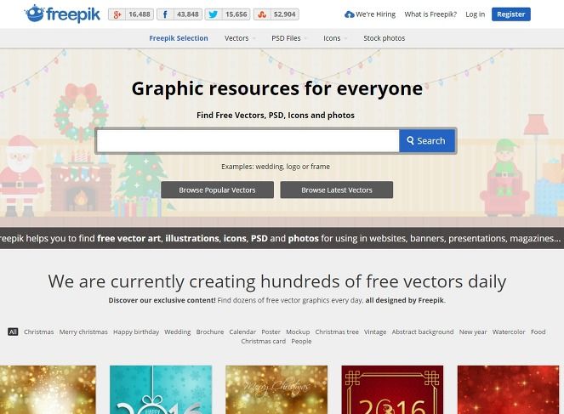
Task: Select the All filter tag
Action: 13,332
